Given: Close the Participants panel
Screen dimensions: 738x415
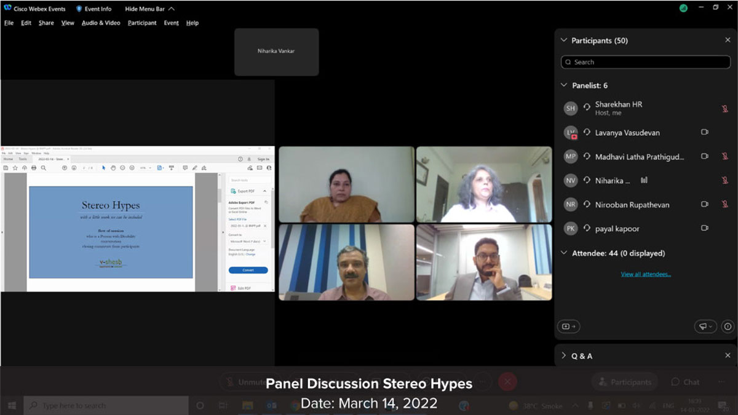Looking at the screenshot, I should (728, 41).
